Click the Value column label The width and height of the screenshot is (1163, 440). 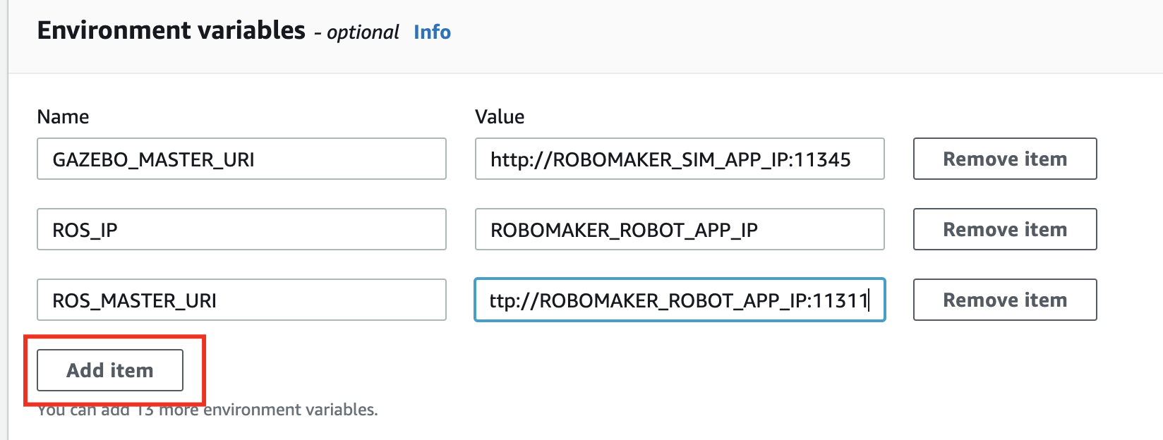(x=500, y=116)
